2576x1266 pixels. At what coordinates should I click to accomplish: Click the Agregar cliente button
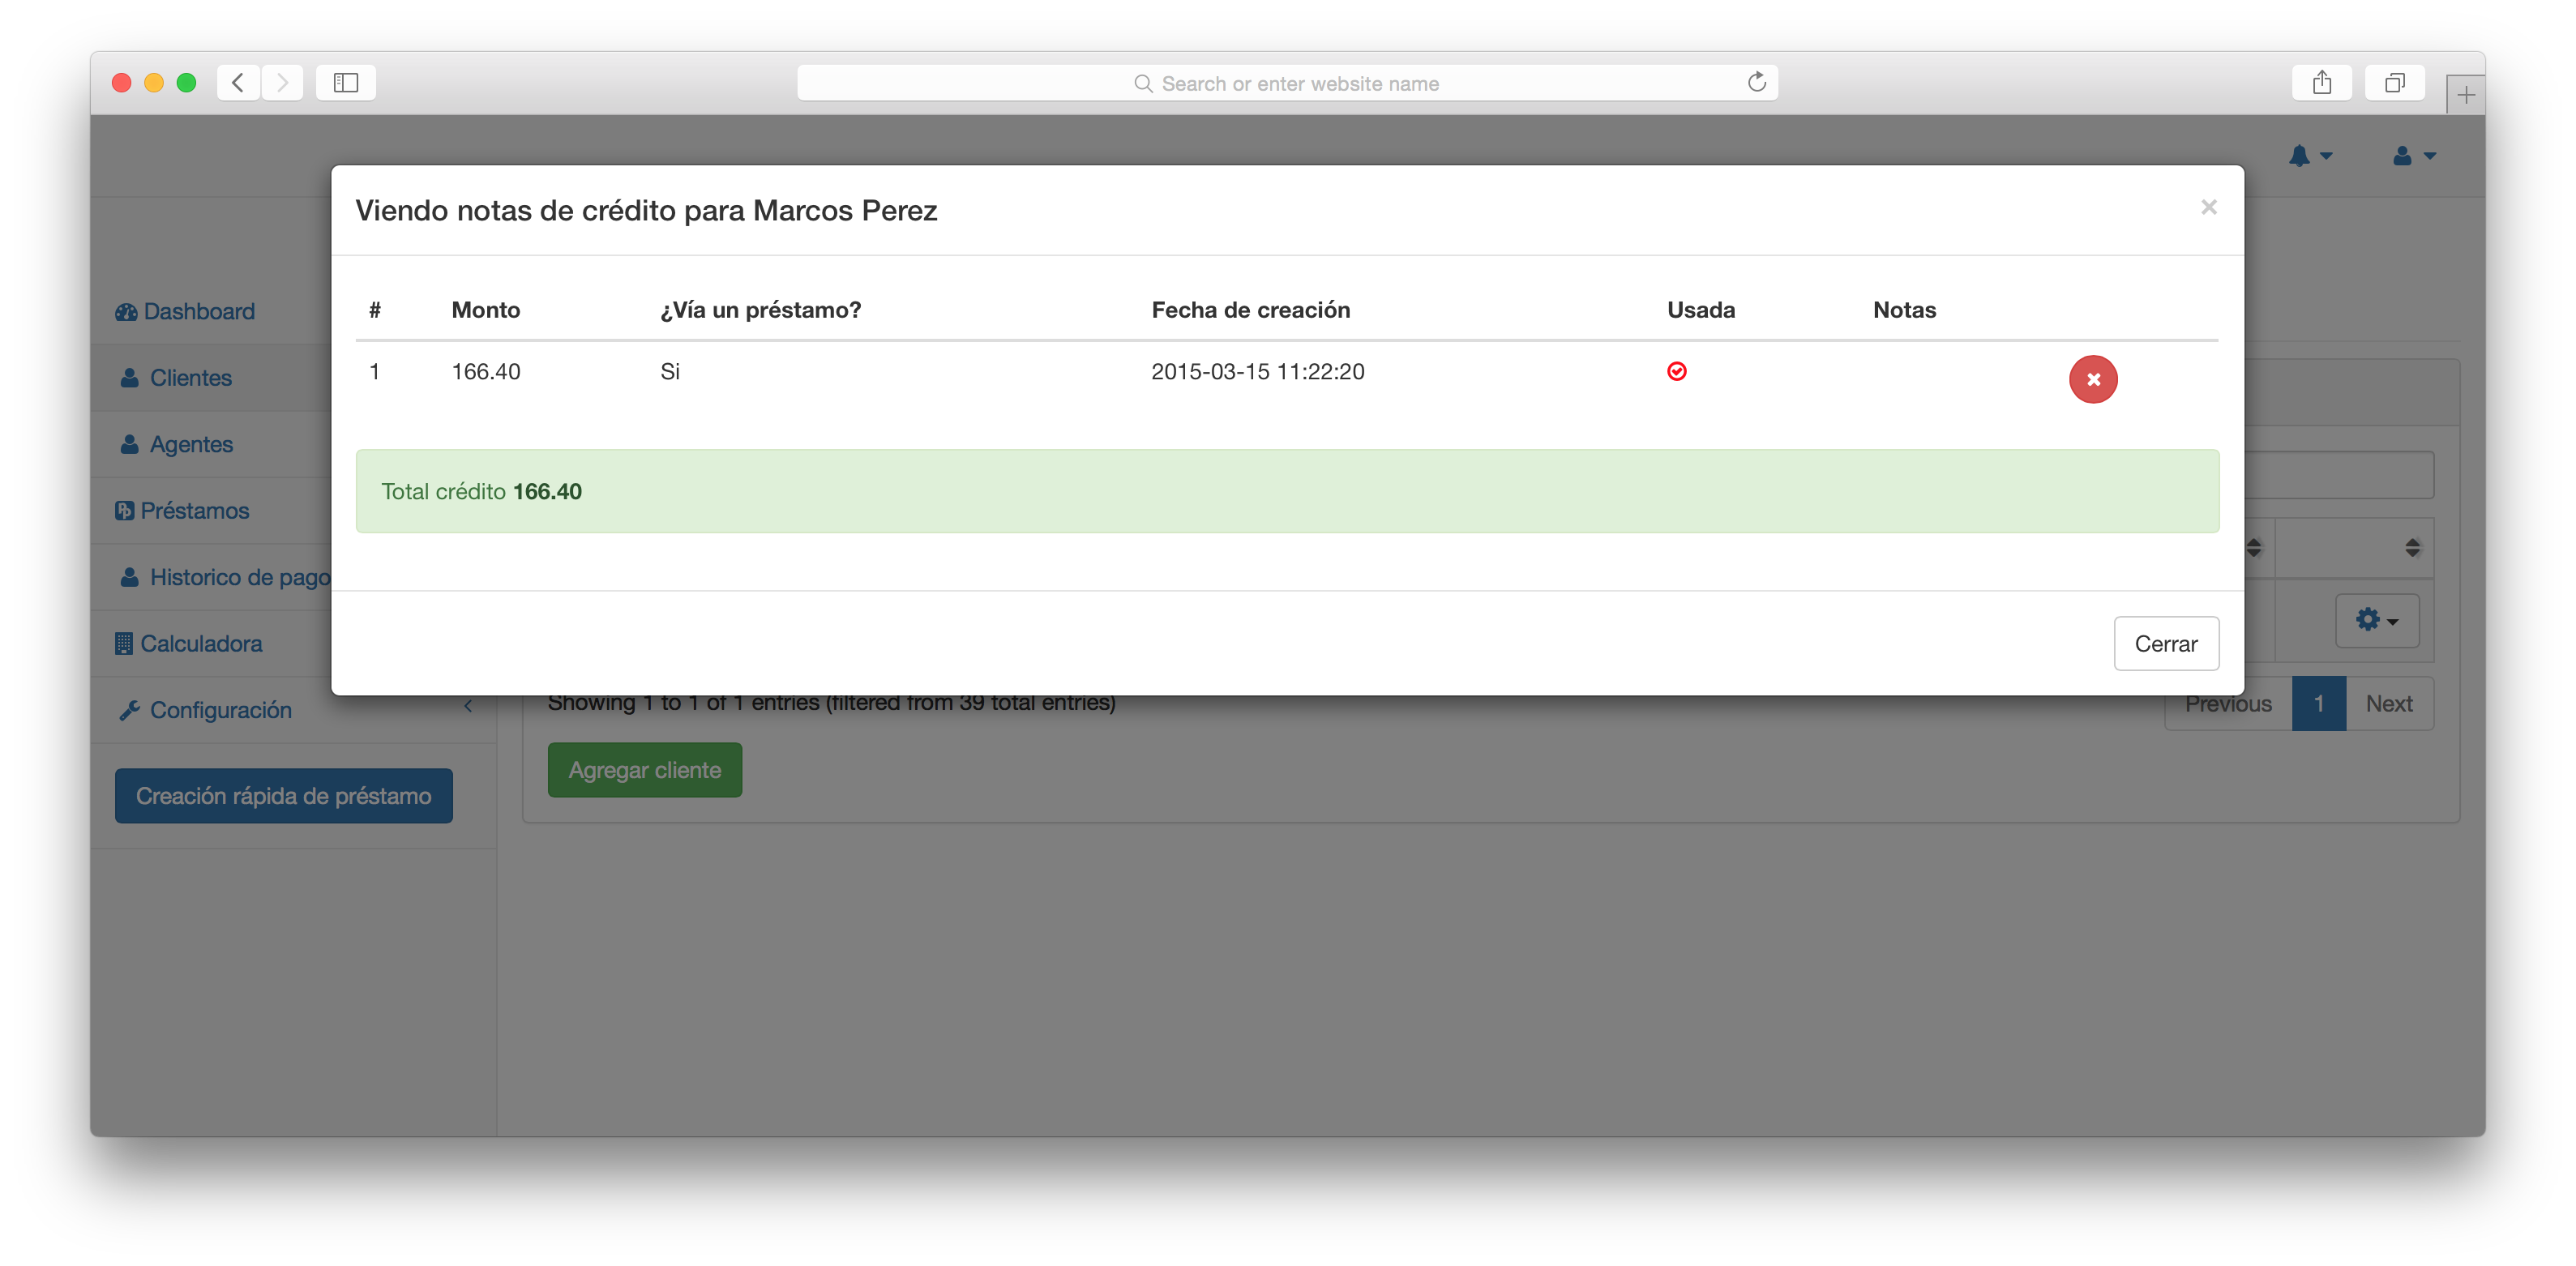644,770
